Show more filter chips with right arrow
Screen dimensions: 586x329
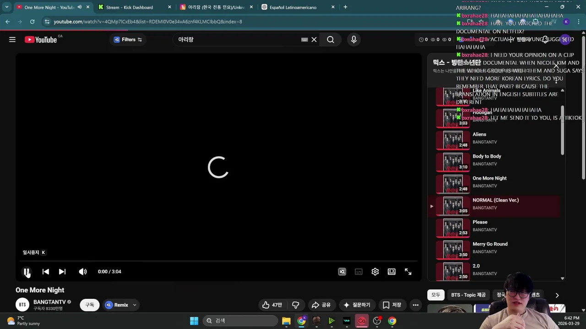pos(557,295)
